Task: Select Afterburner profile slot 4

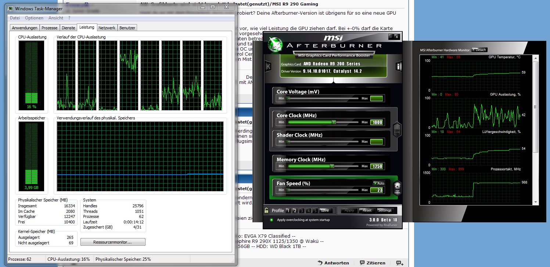Action: [x=308, y=211]
